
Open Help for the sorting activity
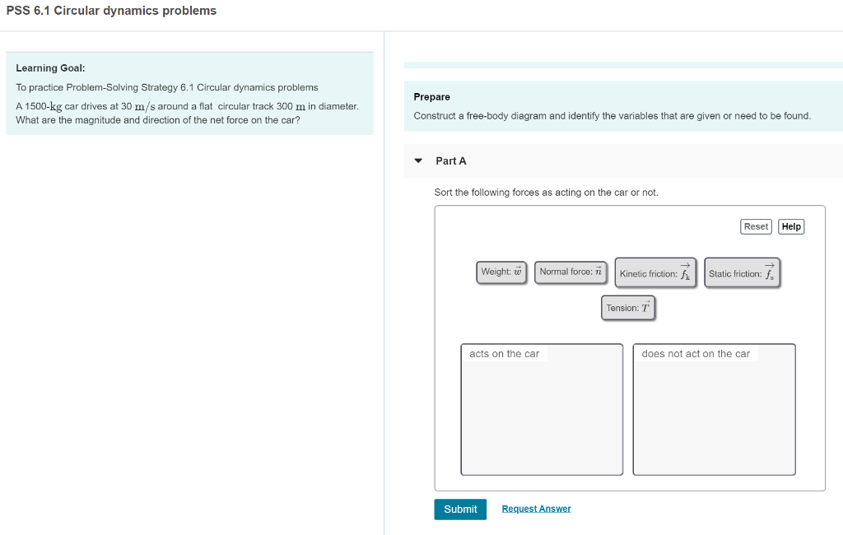[790, 226]
